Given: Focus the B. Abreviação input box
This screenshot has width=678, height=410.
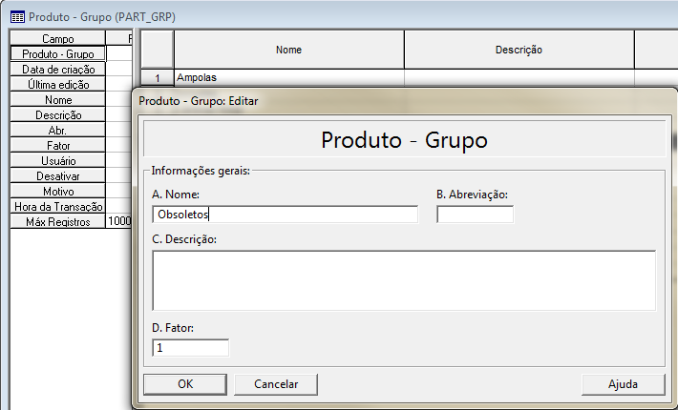Looking at the screenshot, I should point(475,215).
